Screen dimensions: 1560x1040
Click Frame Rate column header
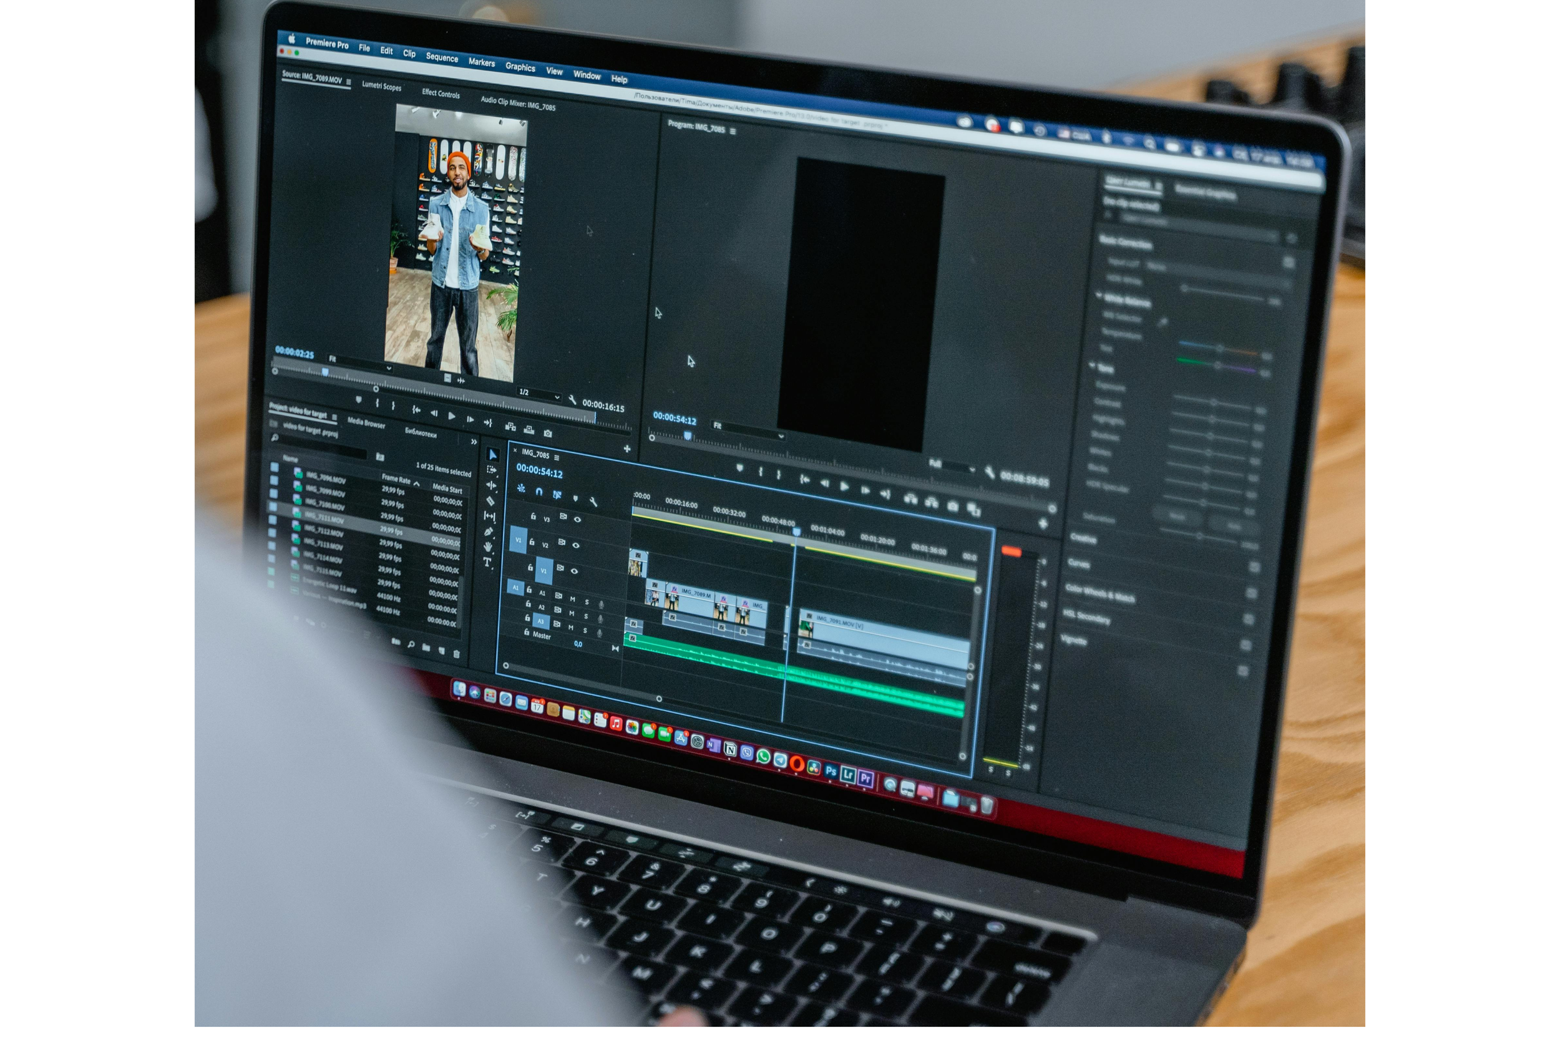[396, 479]
